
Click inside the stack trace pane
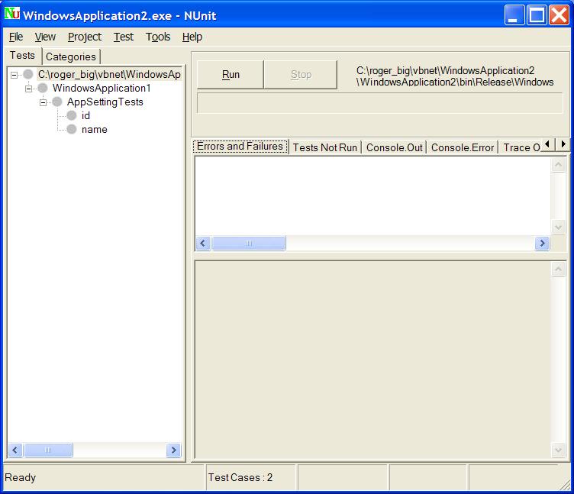(x=373, y=360)
